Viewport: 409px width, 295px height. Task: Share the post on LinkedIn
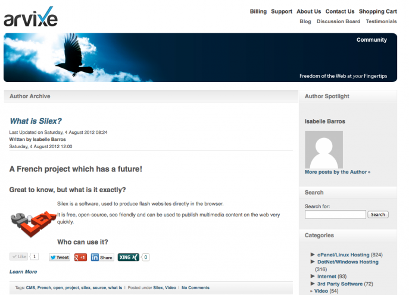pos(102,258)
